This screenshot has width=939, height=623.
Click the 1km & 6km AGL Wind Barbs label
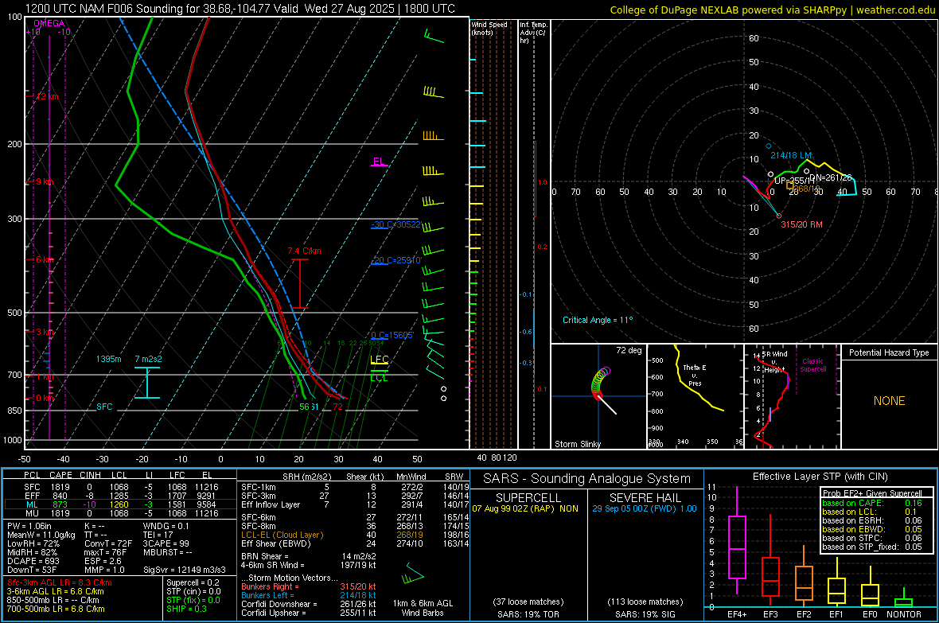pyautogui.click(x=423, y=608)
